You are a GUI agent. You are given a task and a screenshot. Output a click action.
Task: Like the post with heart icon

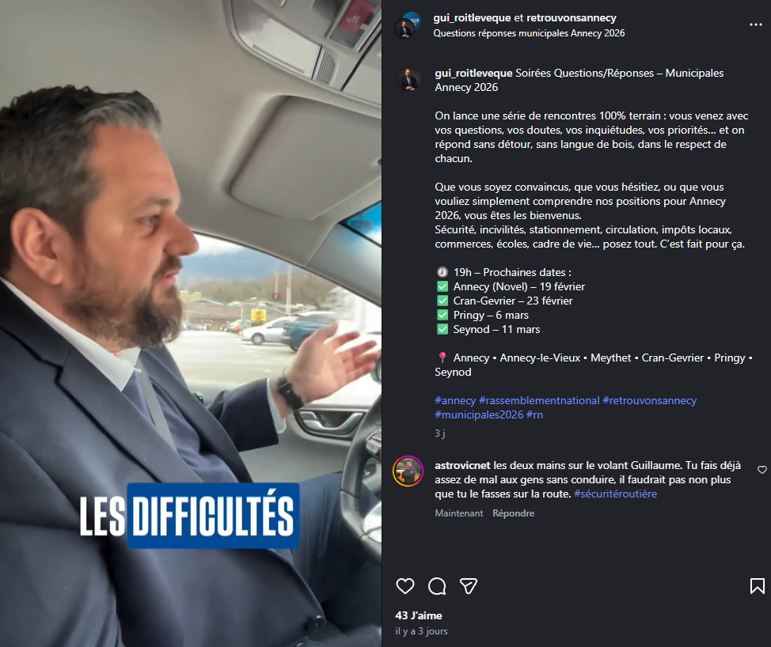405,586
